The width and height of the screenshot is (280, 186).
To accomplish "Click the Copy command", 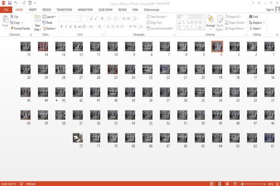I will 15,23.
